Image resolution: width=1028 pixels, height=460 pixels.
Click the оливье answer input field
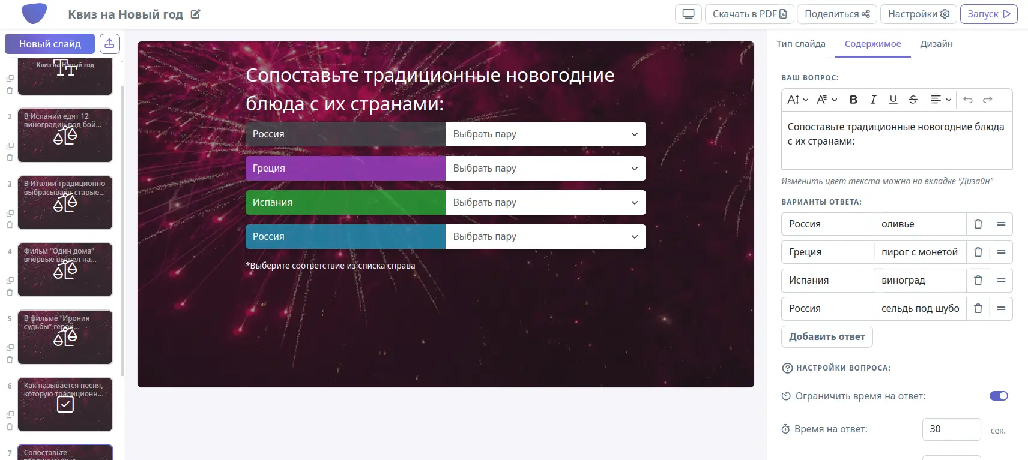click(x=920, y=224)
